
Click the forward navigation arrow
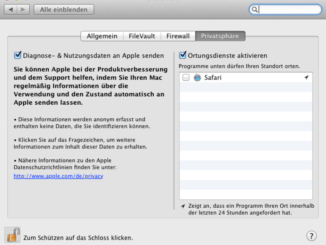[23, 10]
